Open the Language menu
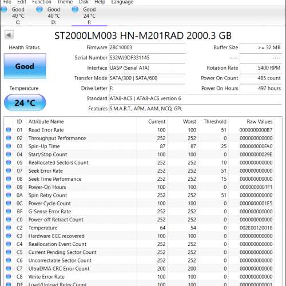 pyautogui.click(x=122, y=2)
